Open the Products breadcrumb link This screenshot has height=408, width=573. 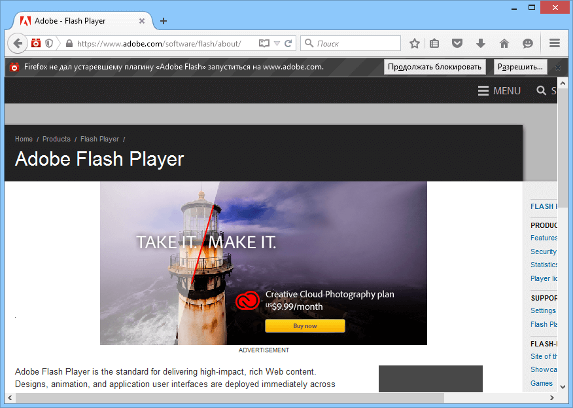point(56,139)
